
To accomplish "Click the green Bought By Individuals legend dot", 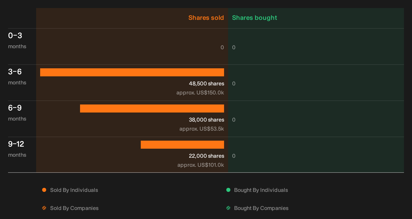I will point(228,190).
